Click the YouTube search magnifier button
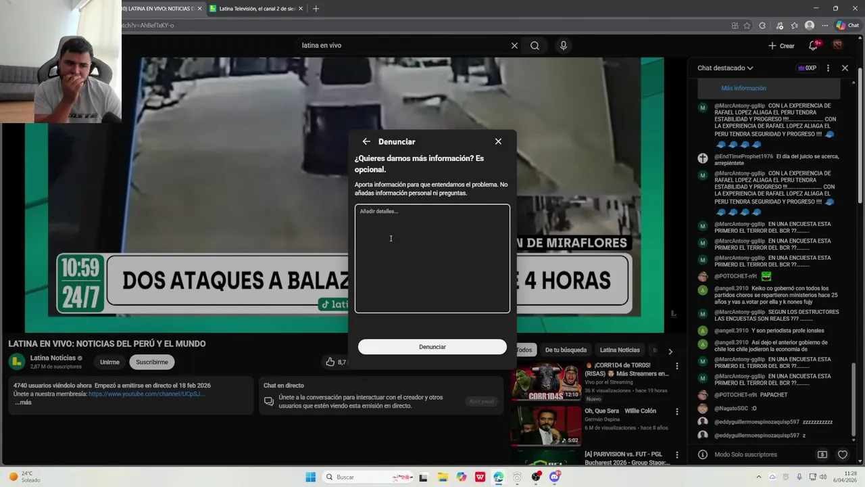 pyautogui.click(x=535, y=45)
